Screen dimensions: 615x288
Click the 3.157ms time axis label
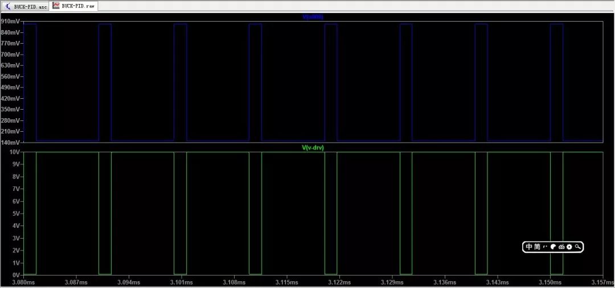click(602, 282)
